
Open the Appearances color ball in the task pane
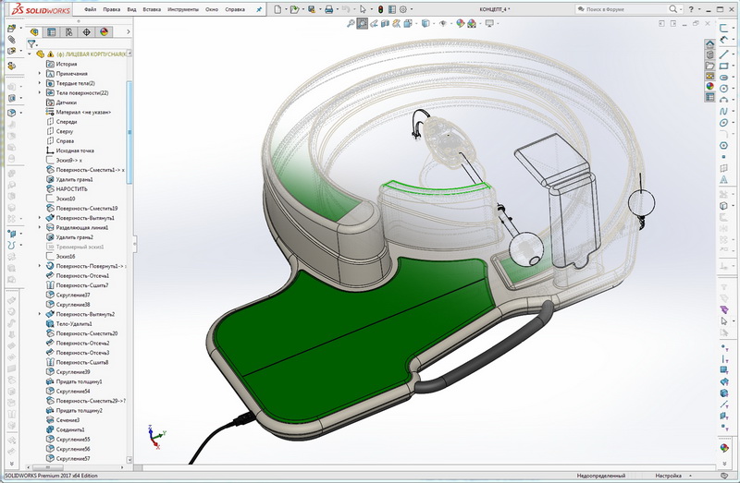[710, 87]
